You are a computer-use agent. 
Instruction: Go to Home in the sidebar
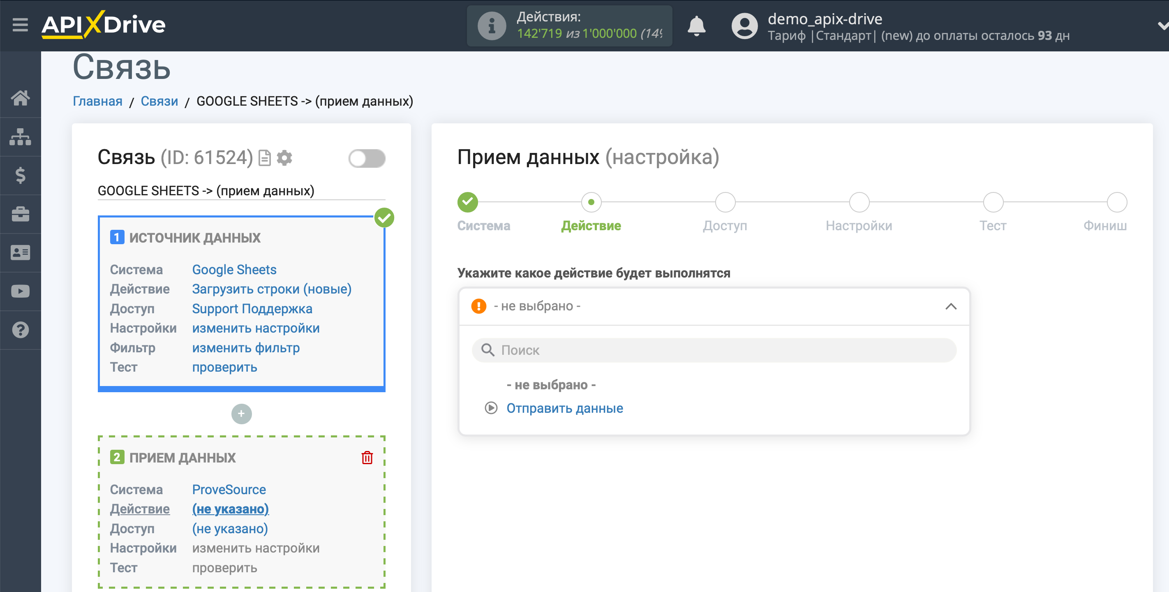21,98
